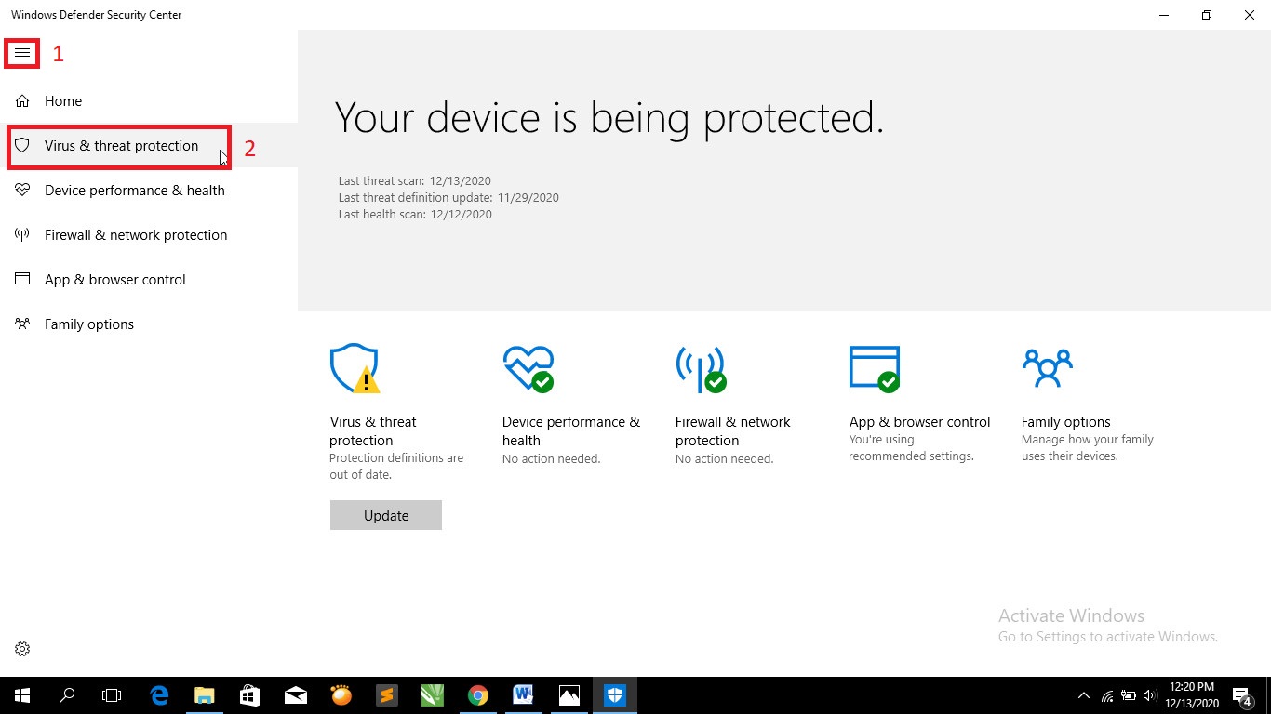The height and width of the screenshot is (714, 1271).
Task: Select the Device performance & health heart tile
Action: pos(528,368)
